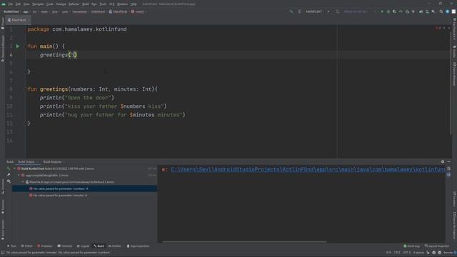Screen dimensions: 457x257
Task: Click the Run app play toolbar button
Action: click(x=382, y=11)
